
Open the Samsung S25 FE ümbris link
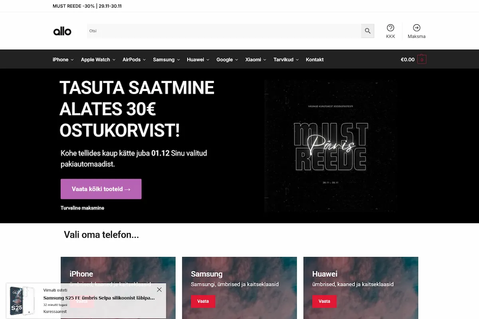click(x=99, y=298)
